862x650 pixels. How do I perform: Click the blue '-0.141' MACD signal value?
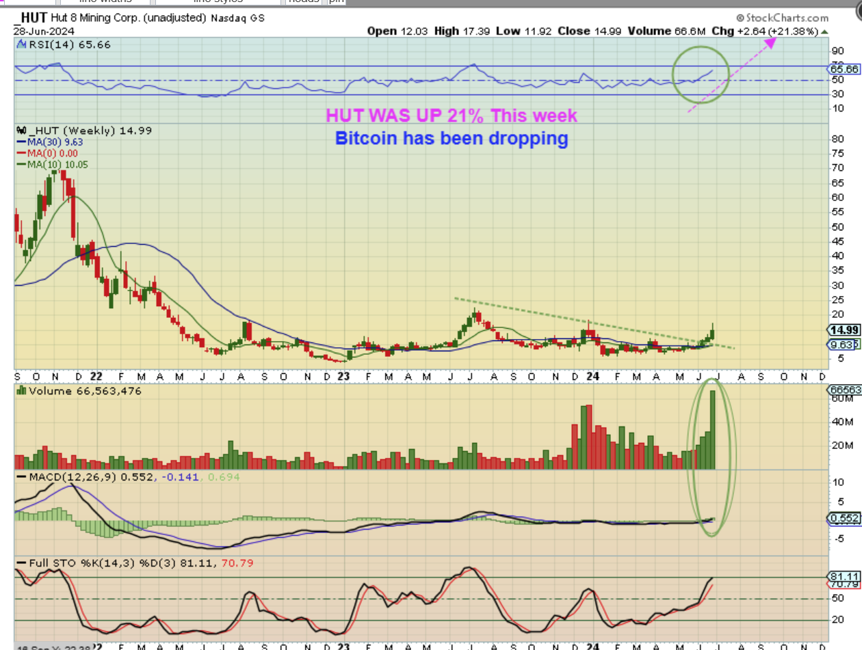tap(181, 476)
